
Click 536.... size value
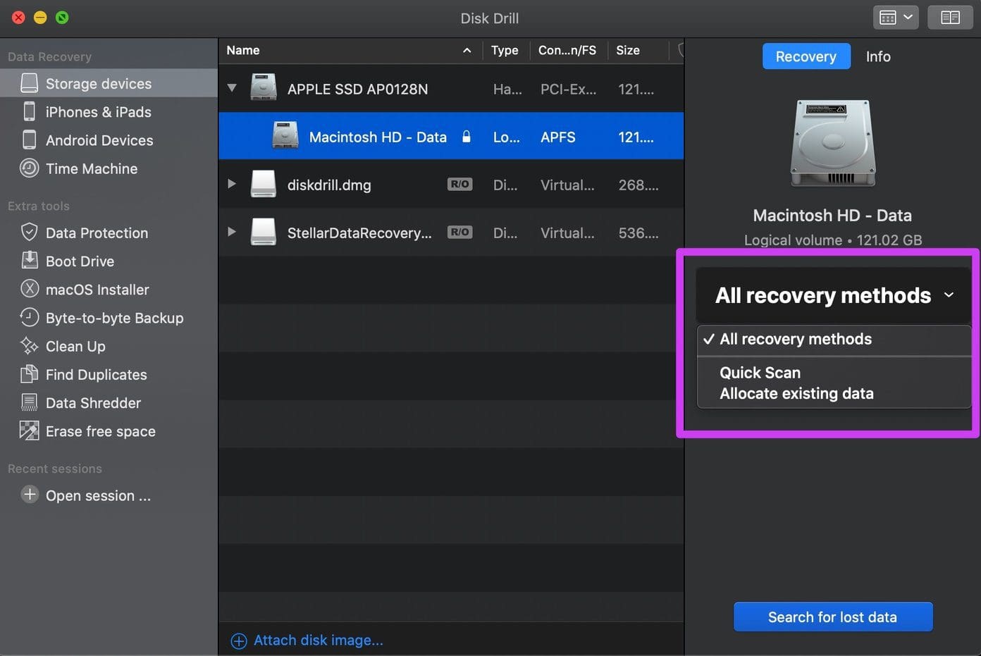(638, 233)
